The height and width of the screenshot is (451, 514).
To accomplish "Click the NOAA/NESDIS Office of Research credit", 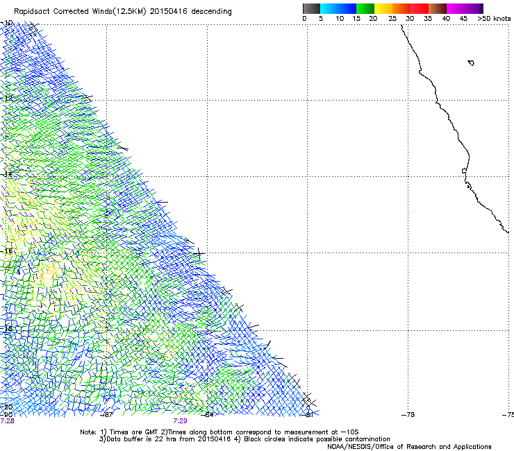I will [409, 447].
